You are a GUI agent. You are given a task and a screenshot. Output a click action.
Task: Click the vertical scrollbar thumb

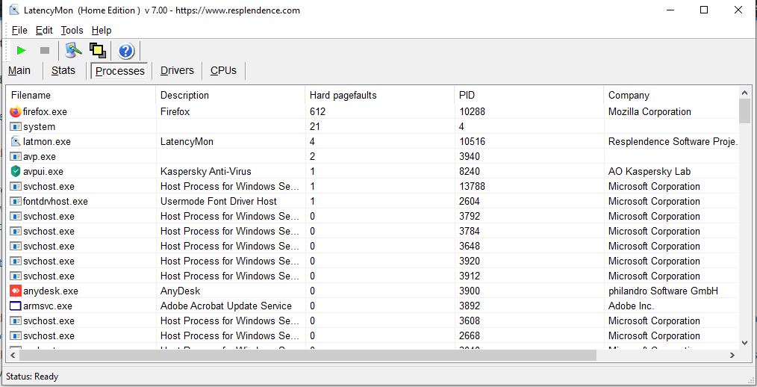744,111
